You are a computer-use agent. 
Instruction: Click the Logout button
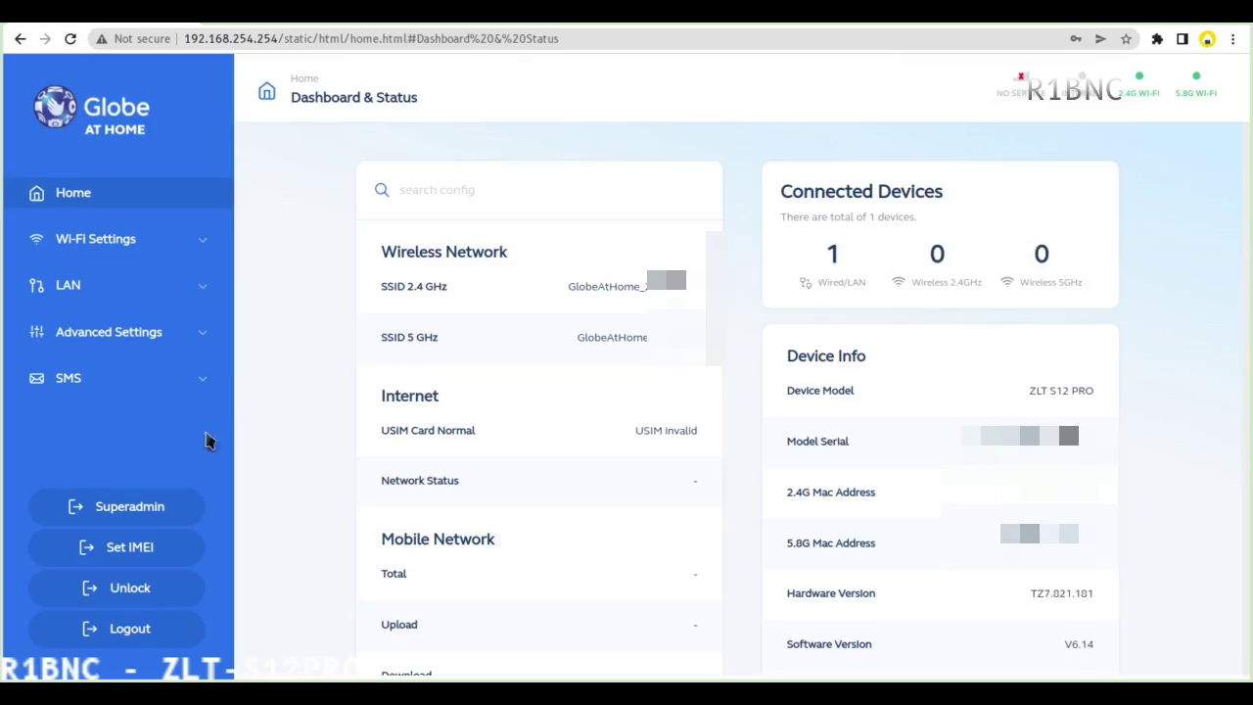pos(116,629)
